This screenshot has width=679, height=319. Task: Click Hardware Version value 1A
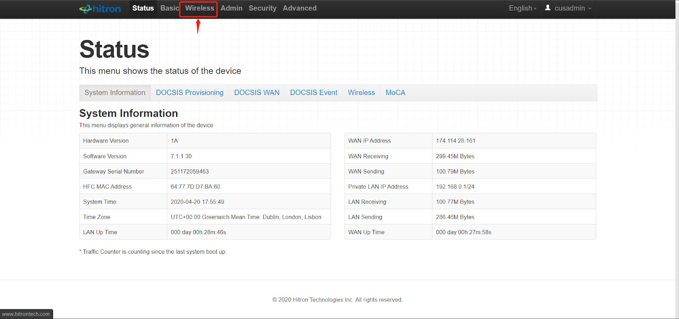pos(174,141)
